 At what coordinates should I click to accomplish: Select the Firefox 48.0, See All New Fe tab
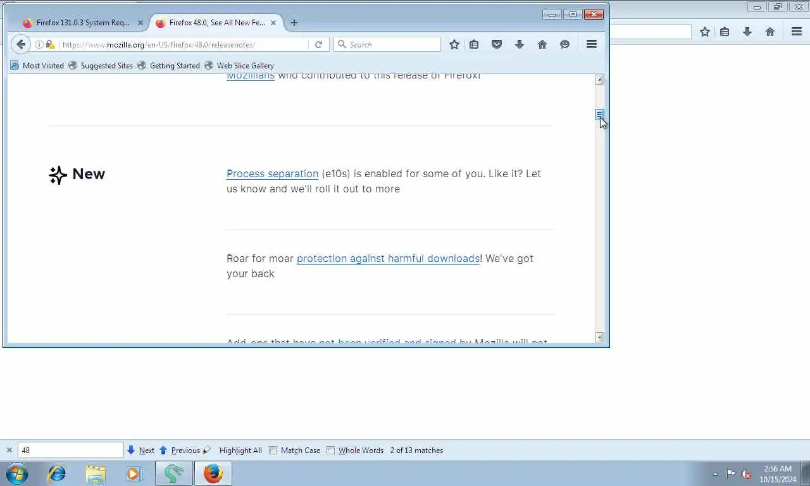pos(216,23)
